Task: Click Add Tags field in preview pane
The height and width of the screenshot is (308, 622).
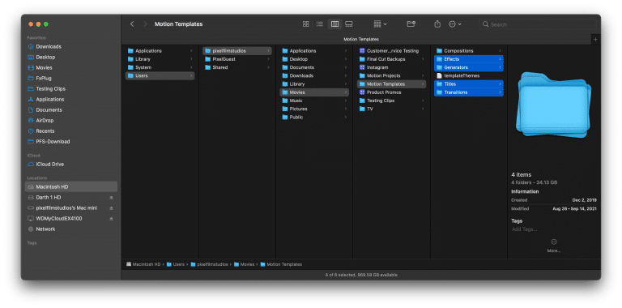Action: tap(525, 229)
